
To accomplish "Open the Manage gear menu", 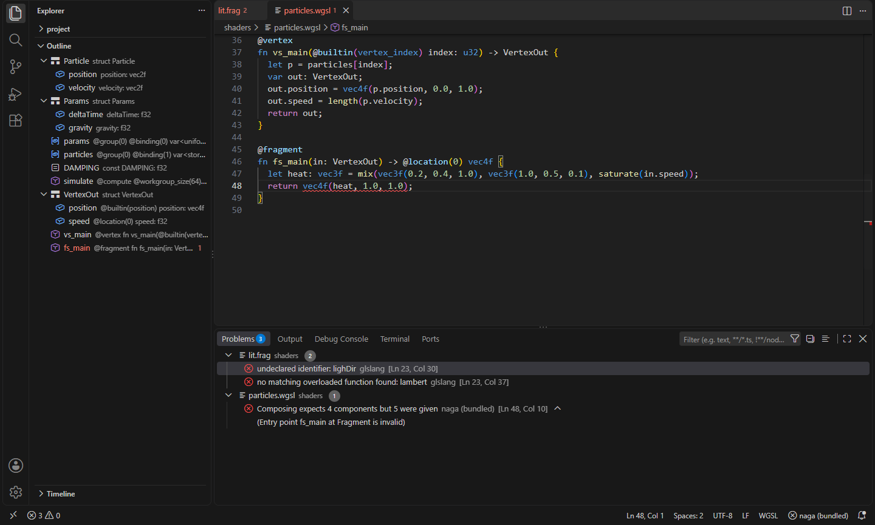I will click(x=16, y=492).
